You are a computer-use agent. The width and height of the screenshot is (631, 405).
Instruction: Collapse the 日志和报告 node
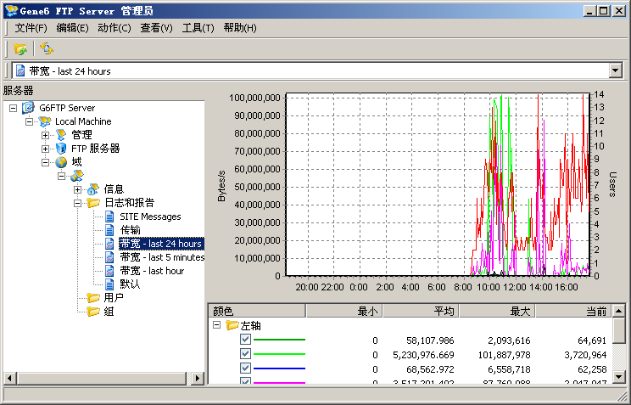point(78,203)
